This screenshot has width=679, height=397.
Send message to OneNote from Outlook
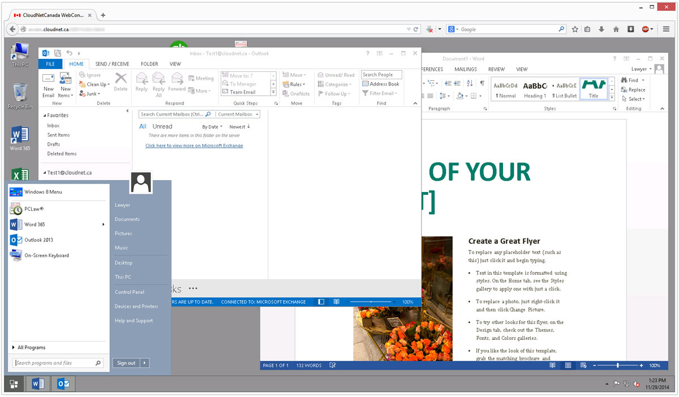click(x=296, y=93)
